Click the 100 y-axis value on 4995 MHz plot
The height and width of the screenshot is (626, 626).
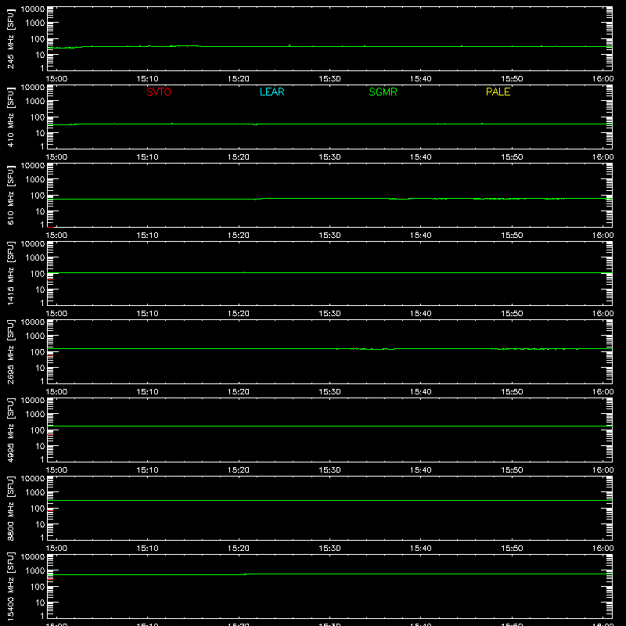pos(38,430)
